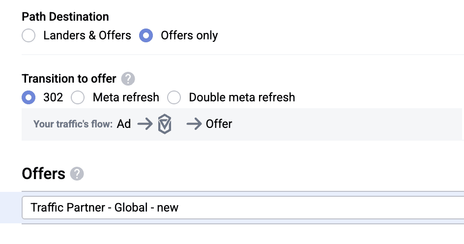The image size is (464, 244).
Task: Pick the Double meta refresh option
Action: pos(174,97)
